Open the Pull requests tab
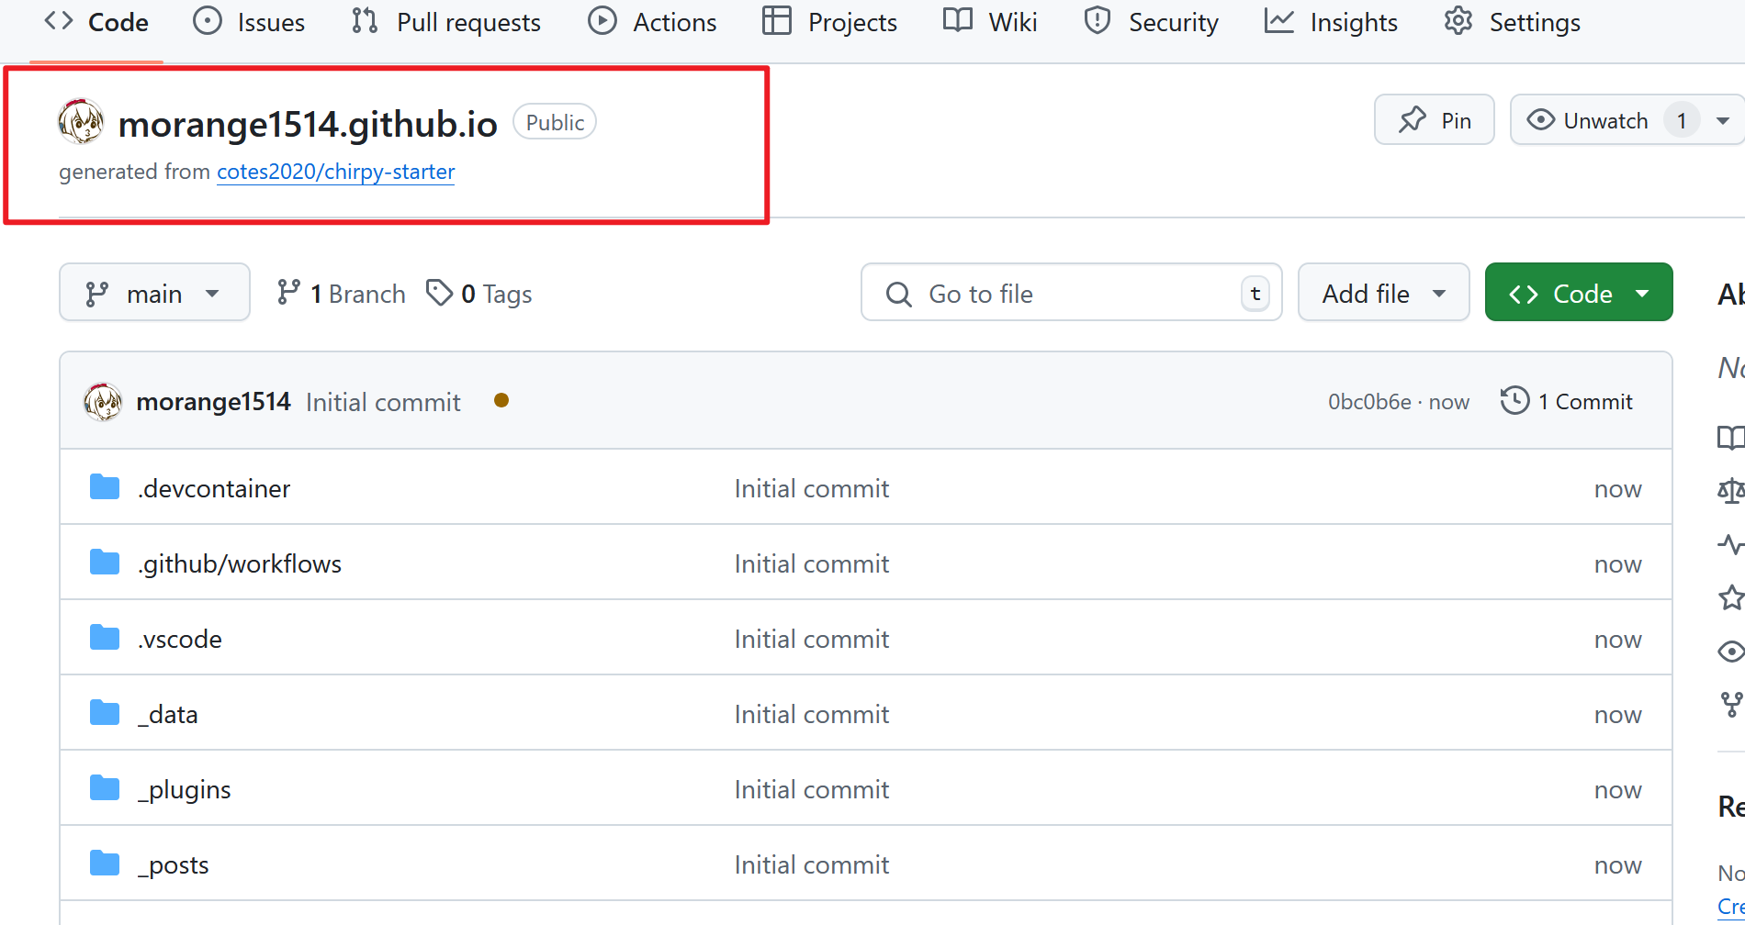The image size is (1745, 925). click(446, 22)
